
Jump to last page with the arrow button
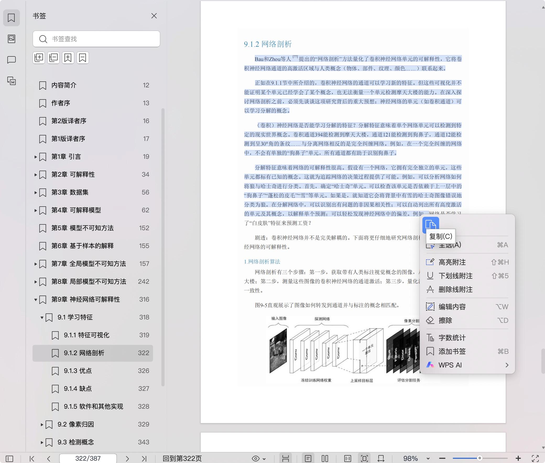(x=144, y=459)
